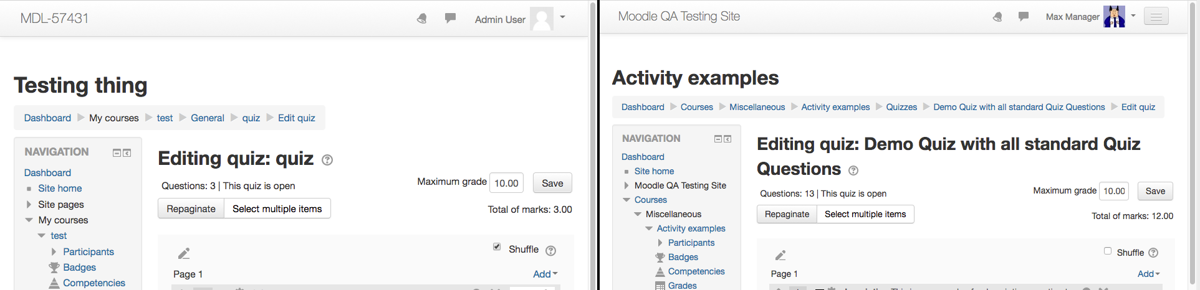1200x290 pixels.
Task: Open help for Editing quiz: quiz heading
Action: (327, 160)
